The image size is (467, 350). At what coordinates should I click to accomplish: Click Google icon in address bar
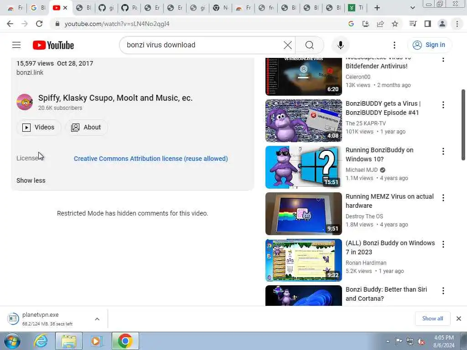point(351,24)
